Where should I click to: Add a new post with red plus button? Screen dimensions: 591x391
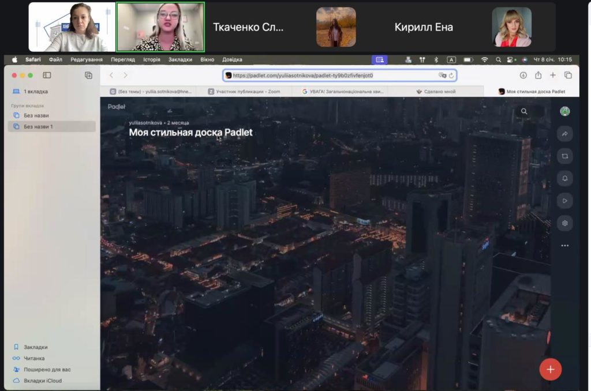pyautogui.click(x=550, y=369)
